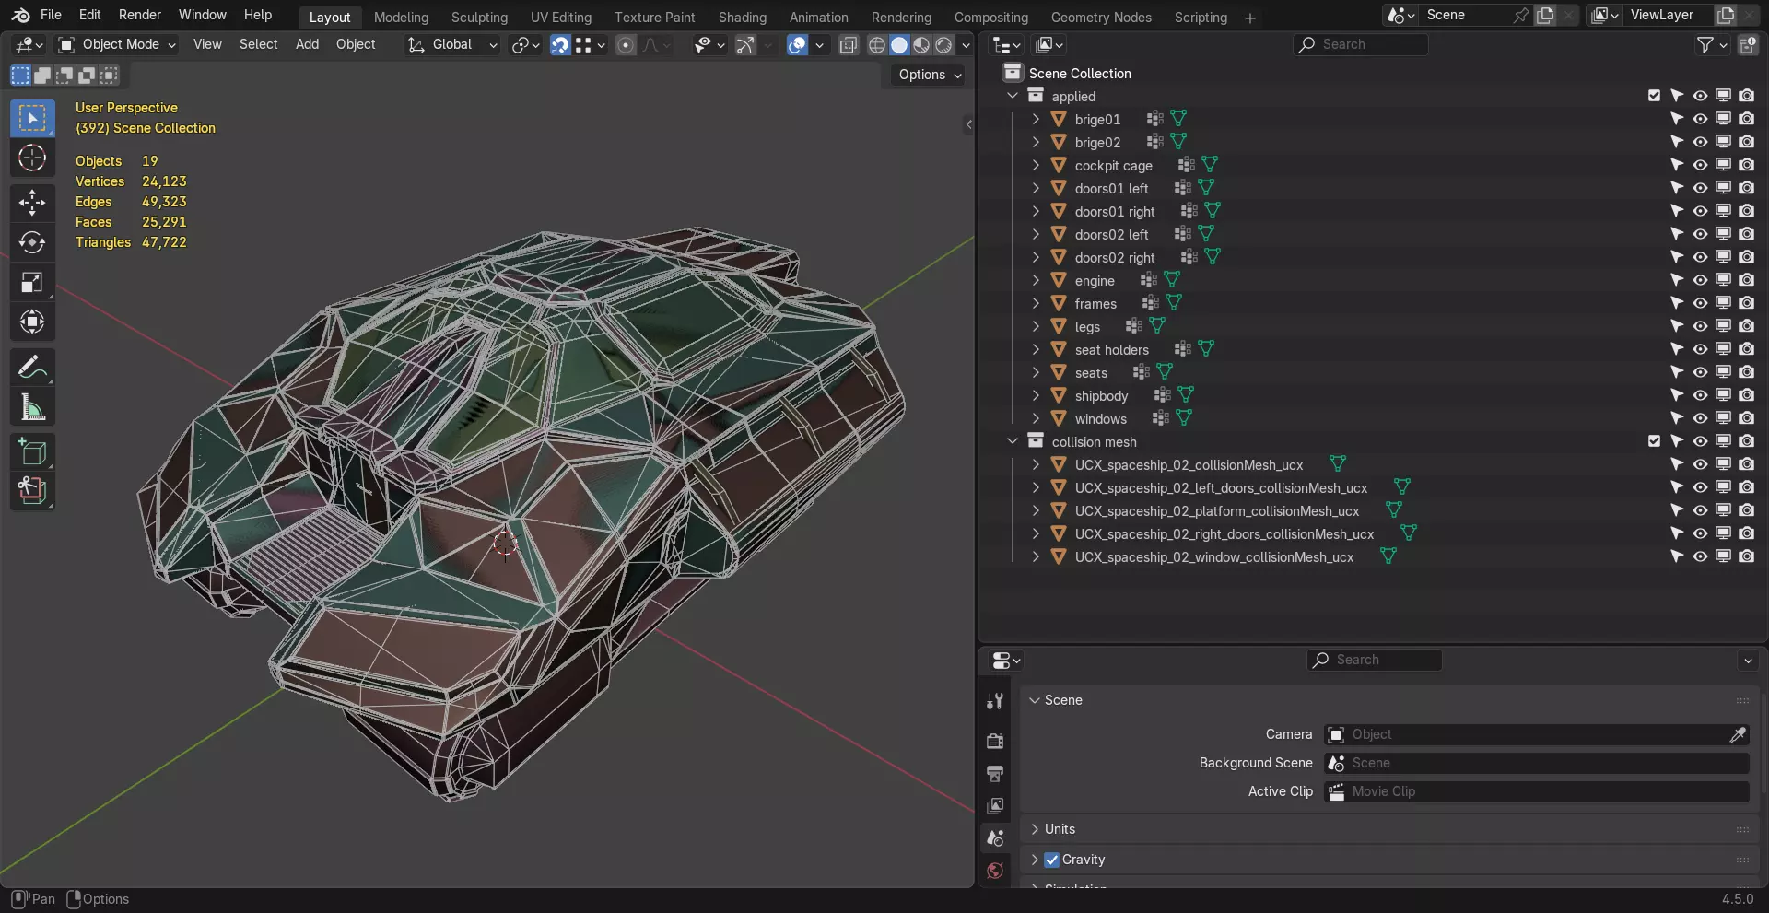Toggle viewport overlays button
Screen dimensions: 1769x913
click(x=797, y=44)
